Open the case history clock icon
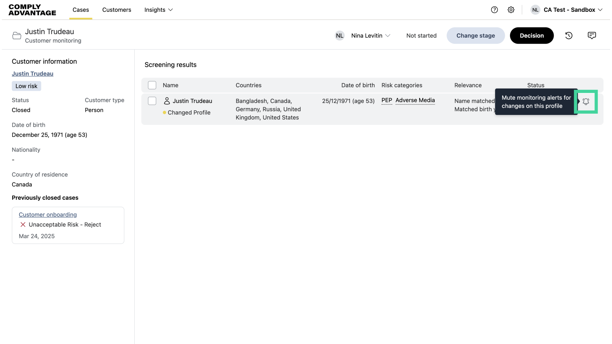 click(569, 36)
